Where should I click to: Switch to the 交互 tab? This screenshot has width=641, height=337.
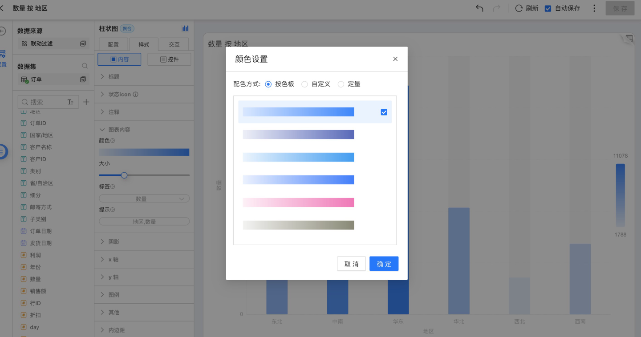coord(174,44)
